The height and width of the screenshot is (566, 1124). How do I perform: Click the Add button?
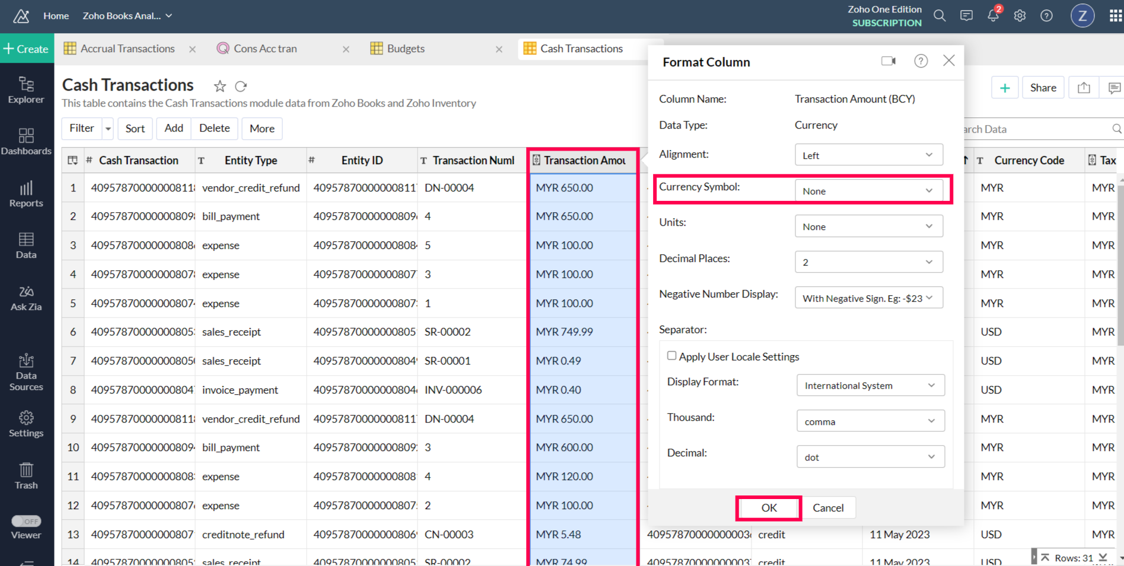[174, 129]
